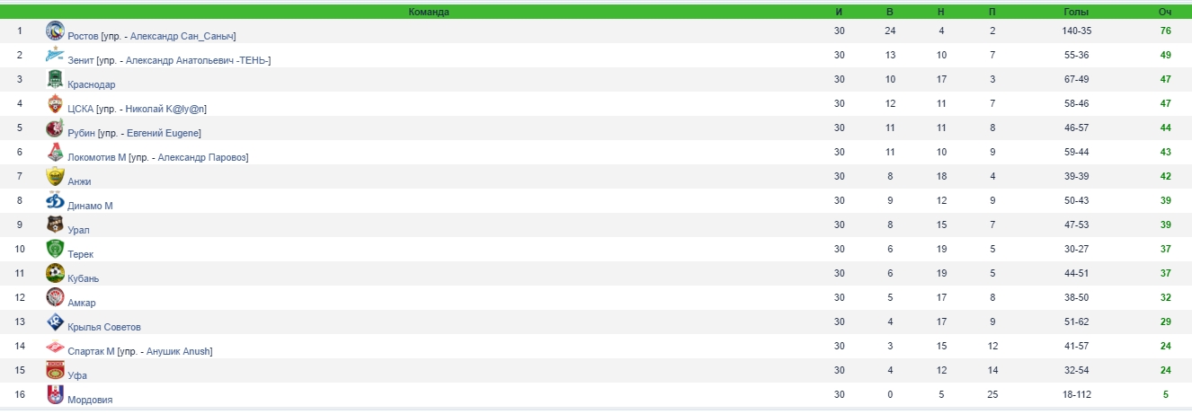The height and width of the screenshot is (414, 1192).
Task: Open the Терек team link
Action: point(80,254)
